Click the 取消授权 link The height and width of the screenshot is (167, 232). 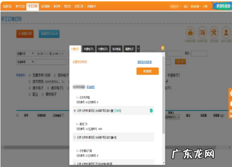pos(91,87)
